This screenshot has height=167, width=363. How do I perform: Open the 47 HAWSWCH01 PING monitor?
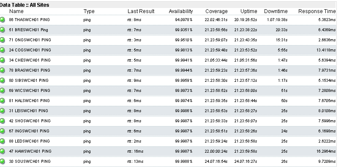(x=30, y=151)
